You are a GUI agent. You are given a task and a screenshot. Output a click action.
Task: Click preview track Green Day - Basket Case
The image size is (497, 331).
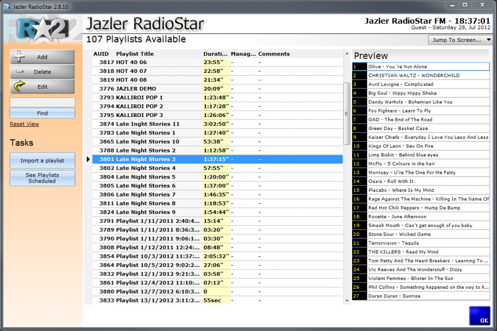pos(421,129)
